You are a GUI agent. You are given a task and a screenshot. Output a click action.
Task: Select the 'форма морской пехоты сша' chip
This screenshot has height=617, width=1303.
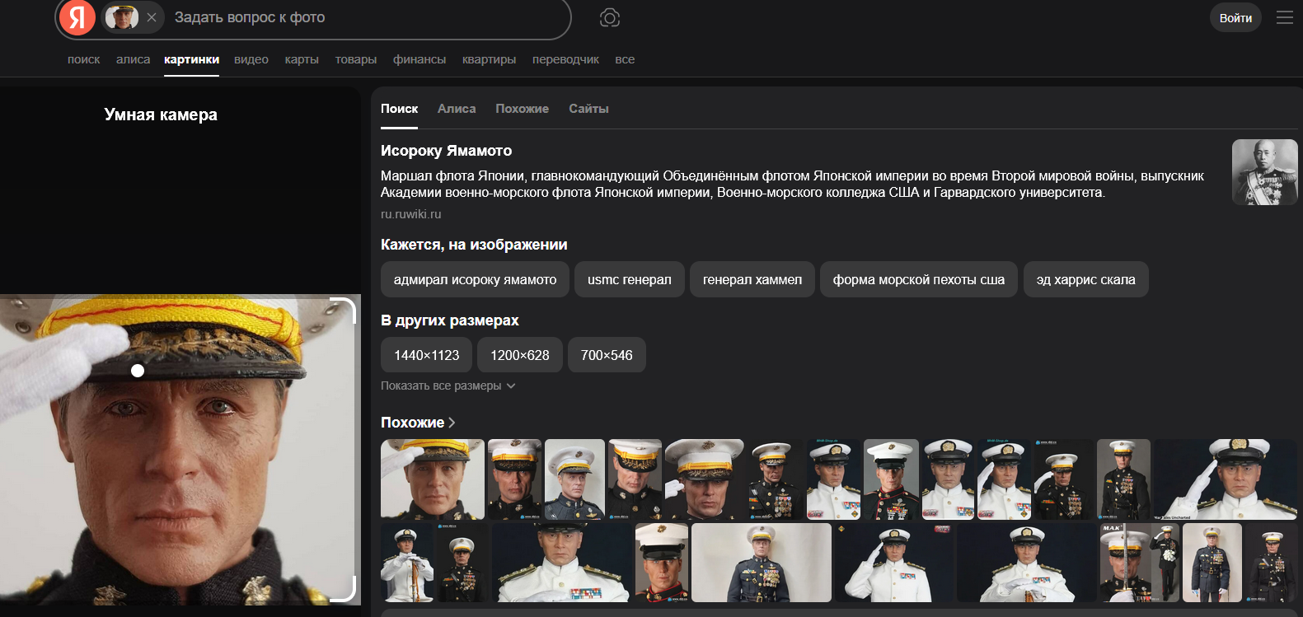click(x=919, y=280)
